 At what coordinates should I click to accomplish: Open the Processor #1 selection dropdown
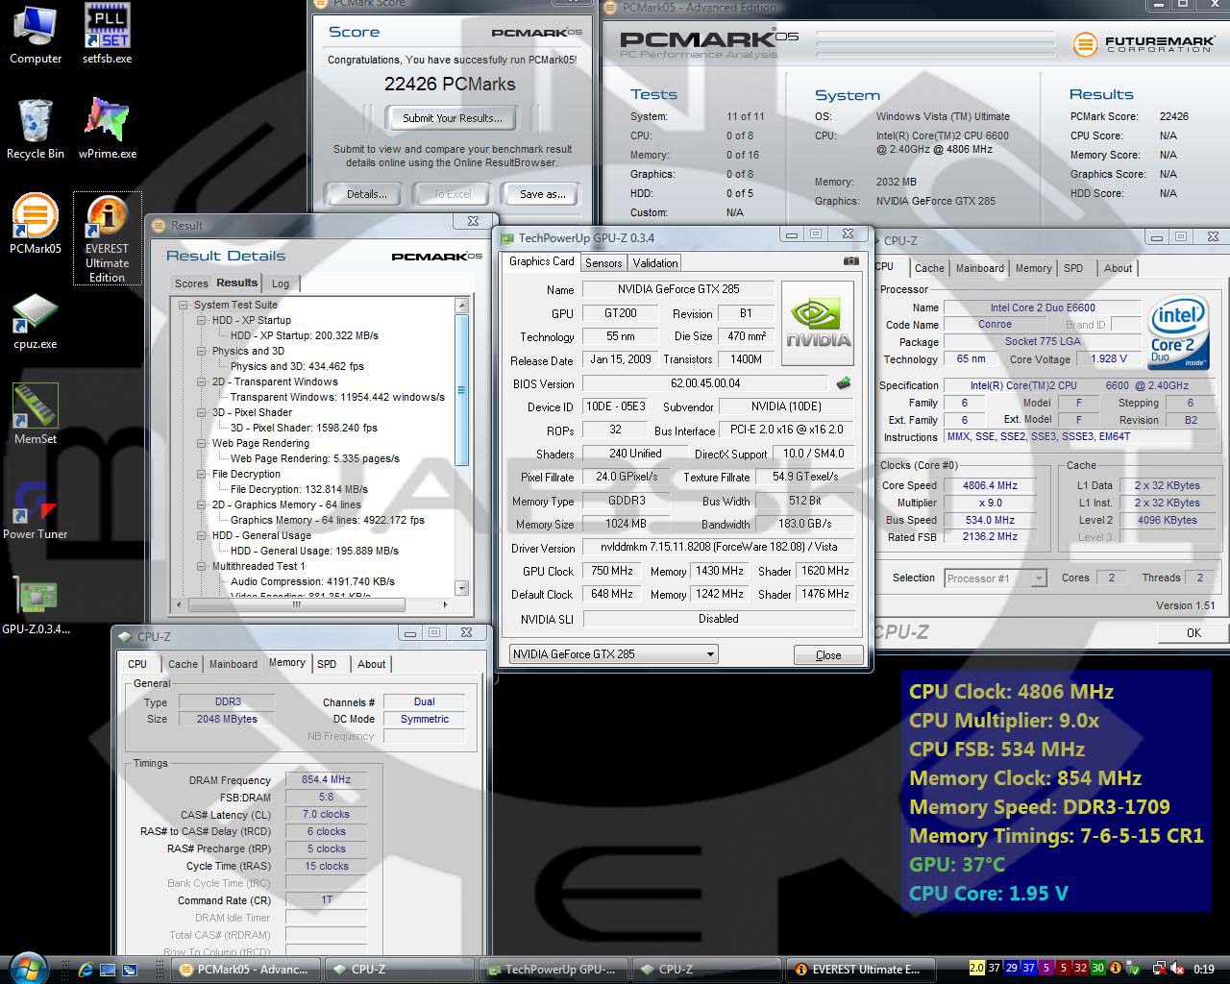996,578
